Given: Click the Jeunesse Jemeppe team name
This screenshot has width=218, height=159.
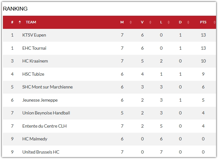Looking at the screenshot, I should (40, 100).
